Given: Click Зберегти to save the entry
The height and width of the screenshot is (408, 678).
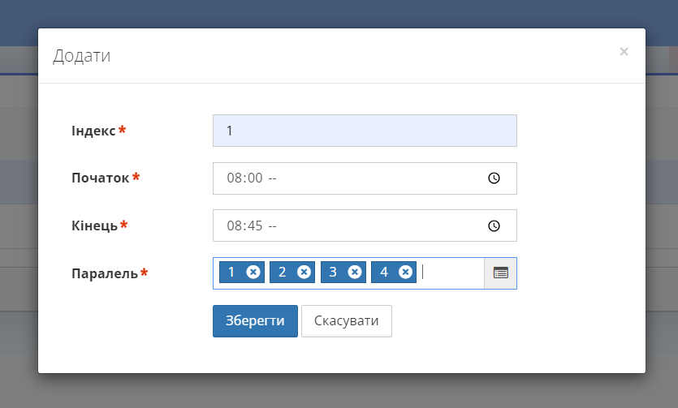Looking at the screenshot, I should (255, 321).
